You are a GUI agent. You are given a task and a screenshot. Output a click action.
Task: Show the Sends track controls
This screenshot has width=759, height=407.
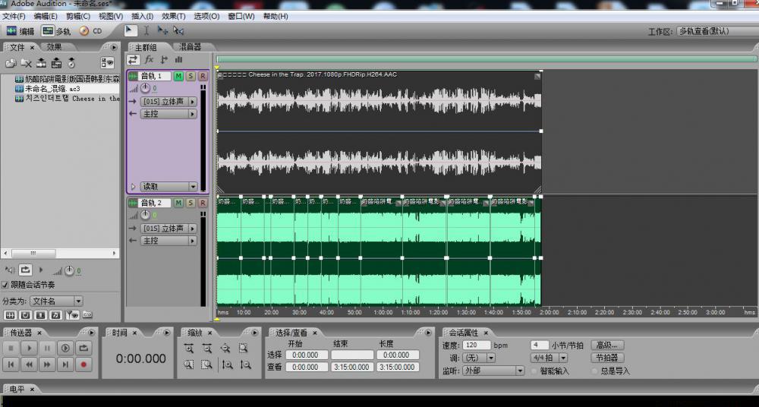[x=164, y=59]
